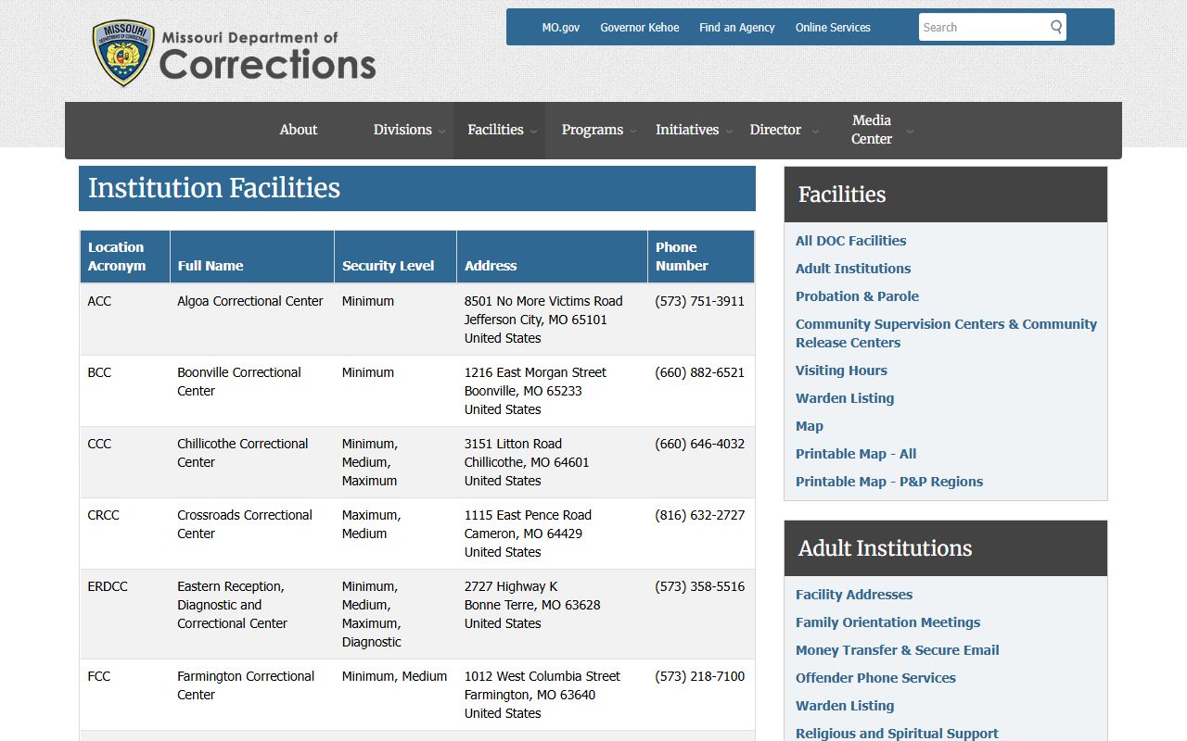Open the Divisions menu

pos(402,130)
